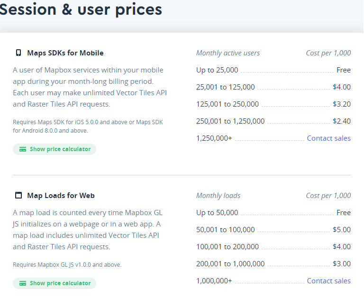The width and height of the screenshot is (364, 307).
Task: Click the $2.40 price for 250,001 to 1,250,000
Action: click(341, 121)
